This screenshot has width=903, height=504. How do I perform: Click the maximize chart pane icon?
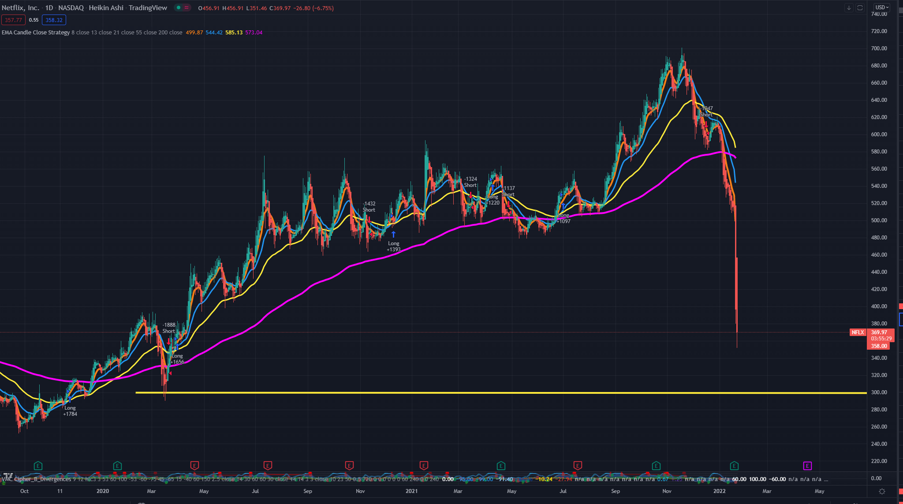(860, 7)
